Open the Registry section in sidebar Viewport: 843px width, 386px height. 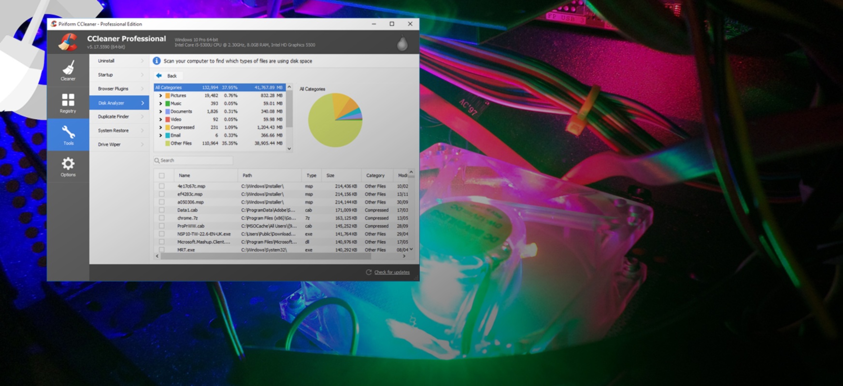68,102
